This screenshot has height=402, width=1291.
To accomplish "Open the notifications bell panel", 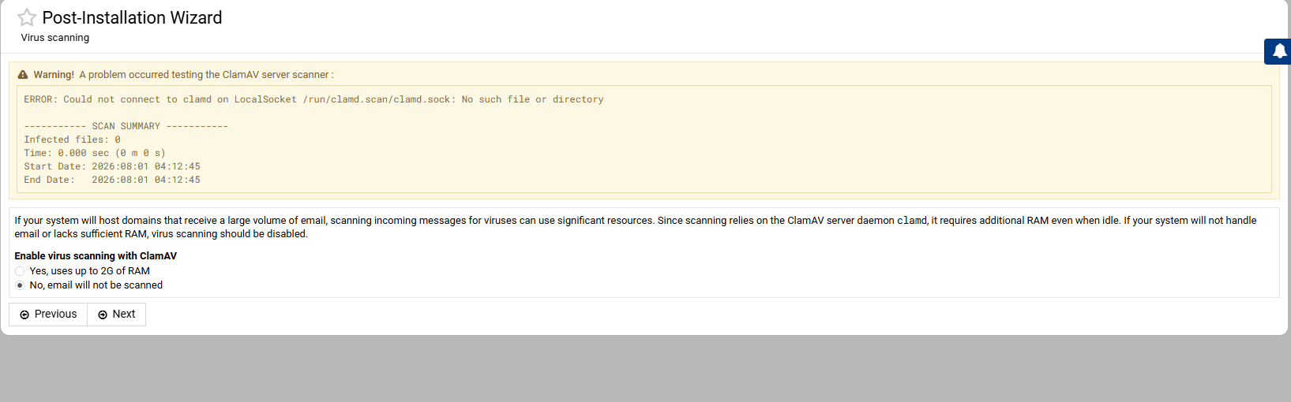I will coord(1279,51).
